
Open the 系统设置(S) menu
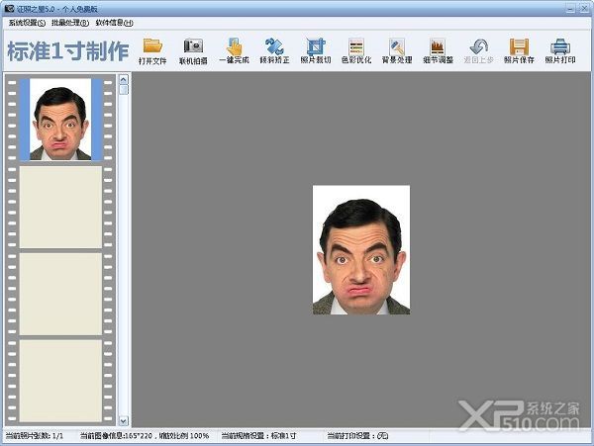(27, 23)
